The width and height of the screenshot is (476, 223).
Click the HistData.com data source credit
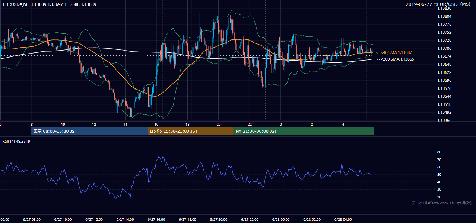(442, 203)
